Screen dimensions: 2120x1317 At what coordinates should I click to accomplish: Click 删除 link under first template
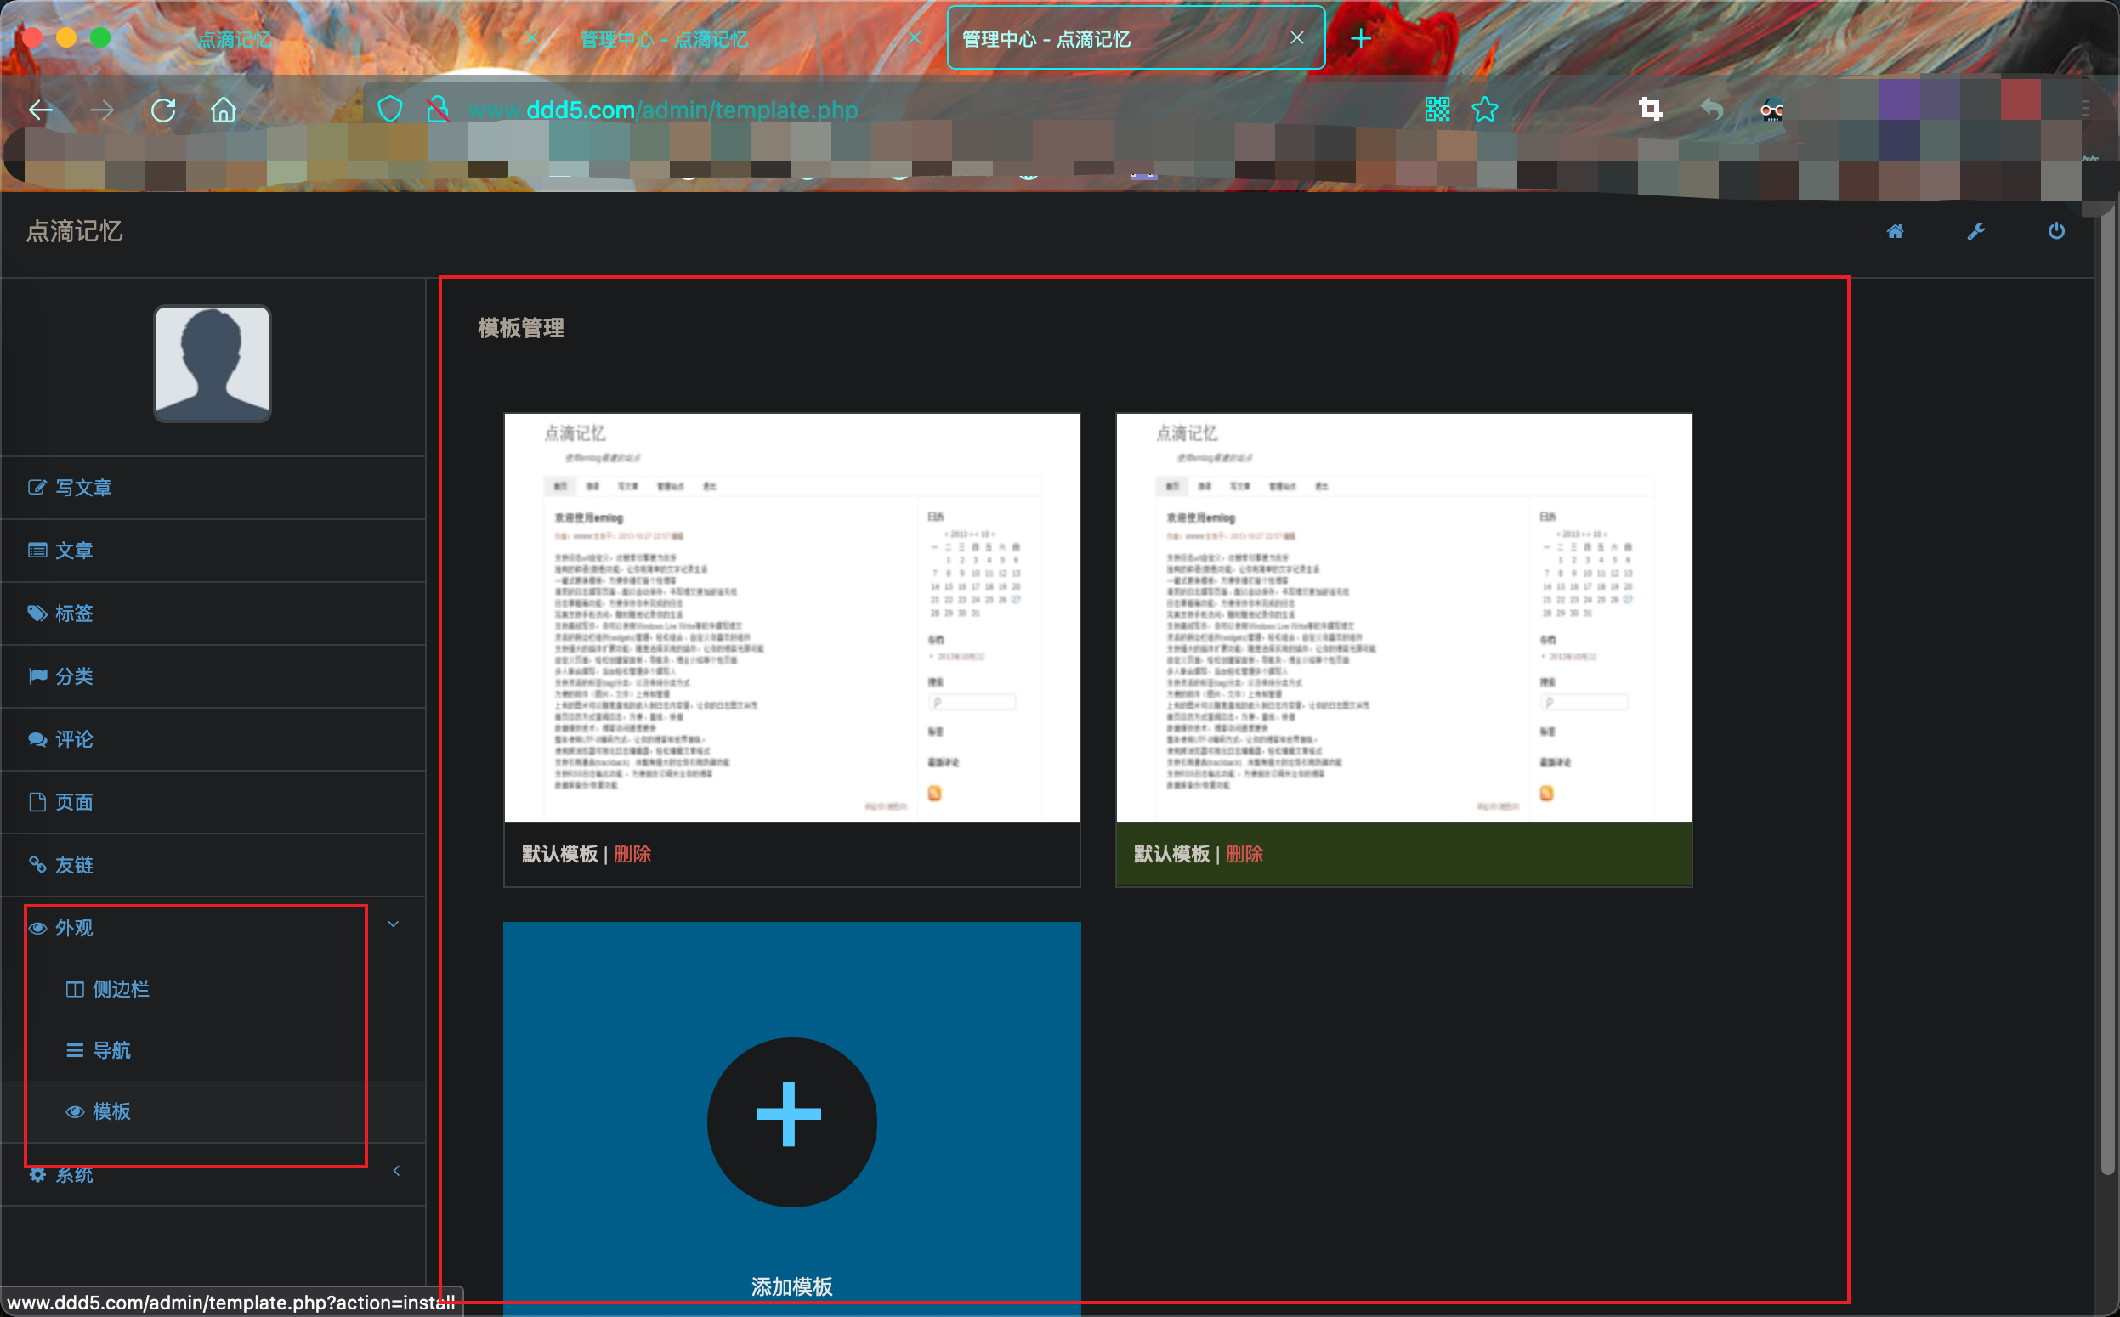point(632,854)
